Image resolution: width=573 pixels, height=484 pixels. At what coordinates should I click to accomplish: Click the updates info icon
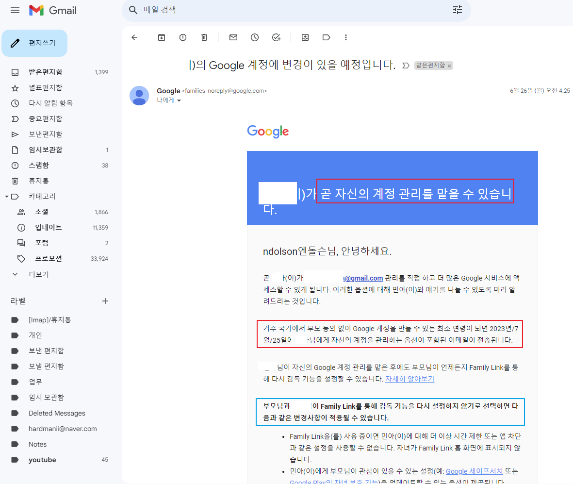[21, 227]
